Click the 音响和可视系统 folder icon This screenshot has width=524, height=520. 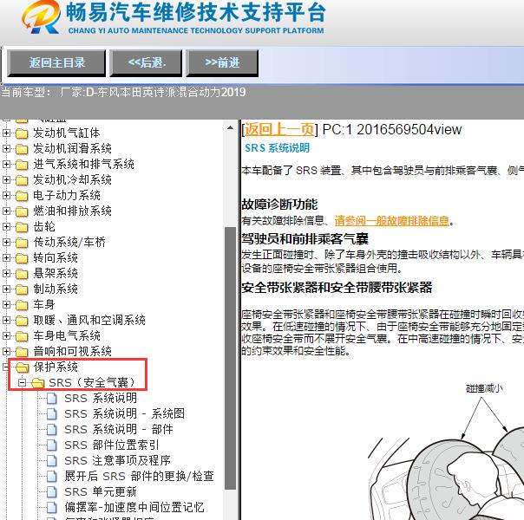(x=22, y=352)
